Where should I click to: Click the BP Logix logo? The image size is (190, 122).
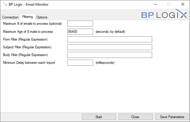coord(164,15)
